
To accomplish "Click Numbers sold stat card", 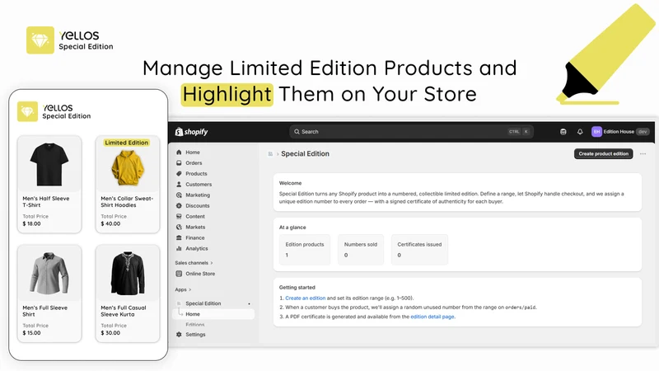I will (x=361, y=250).
